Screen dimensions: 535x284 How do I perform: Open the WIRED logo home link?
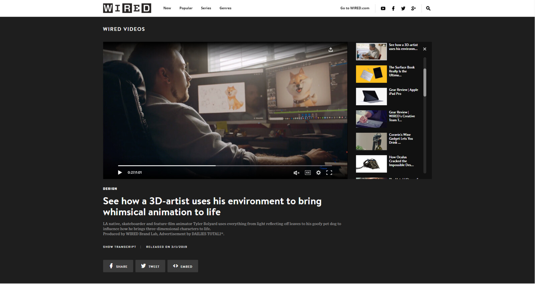[x=127, y=8]
